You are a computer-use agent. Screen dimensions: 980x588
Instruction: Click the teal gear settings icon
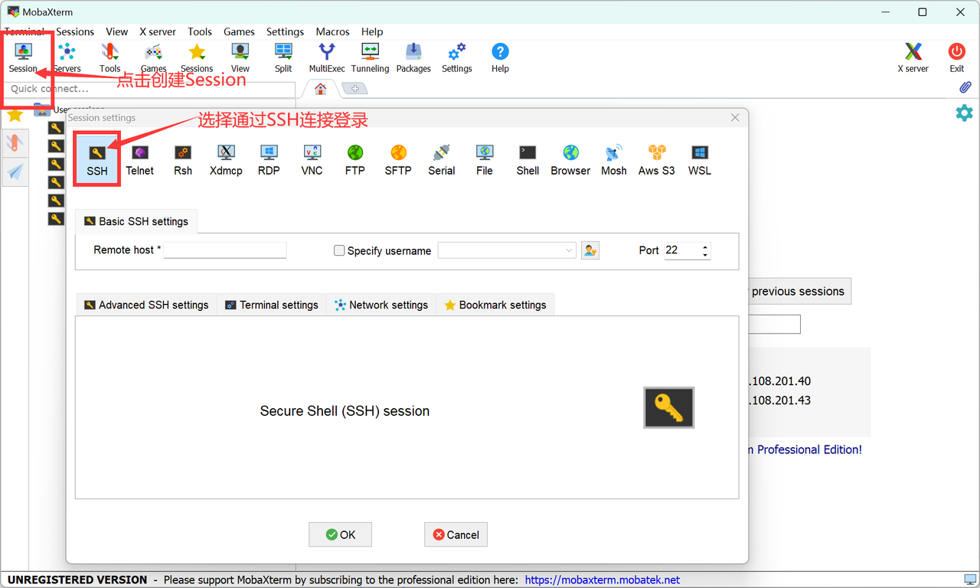[964, 113]
